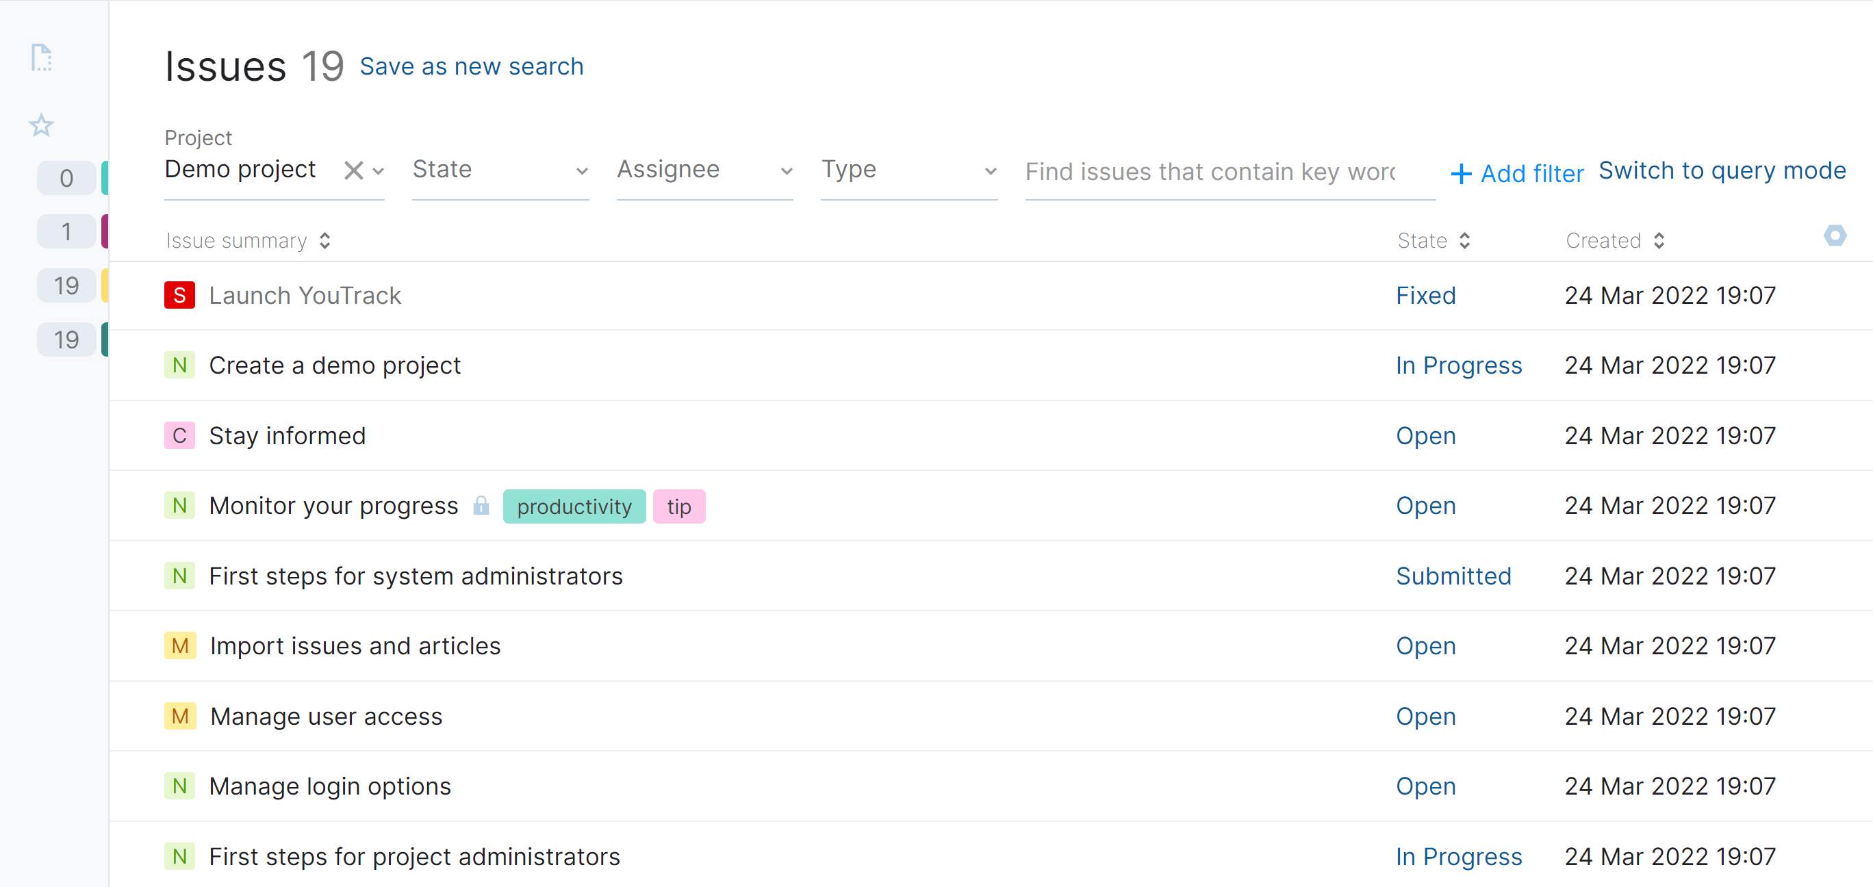The image size is (1873, 887).
Task: Open table settings gear icon
Action: click(x=1835, y=235)
